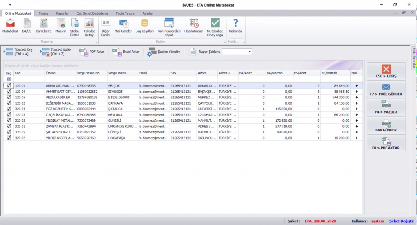Click the Mail Gönder ribbon icon

pos(123,26)
